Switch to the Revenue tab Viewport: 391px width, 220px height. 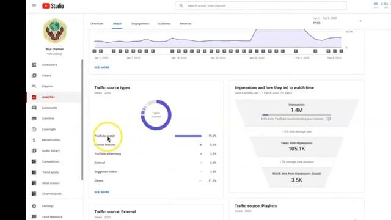[x=185, y=24]
